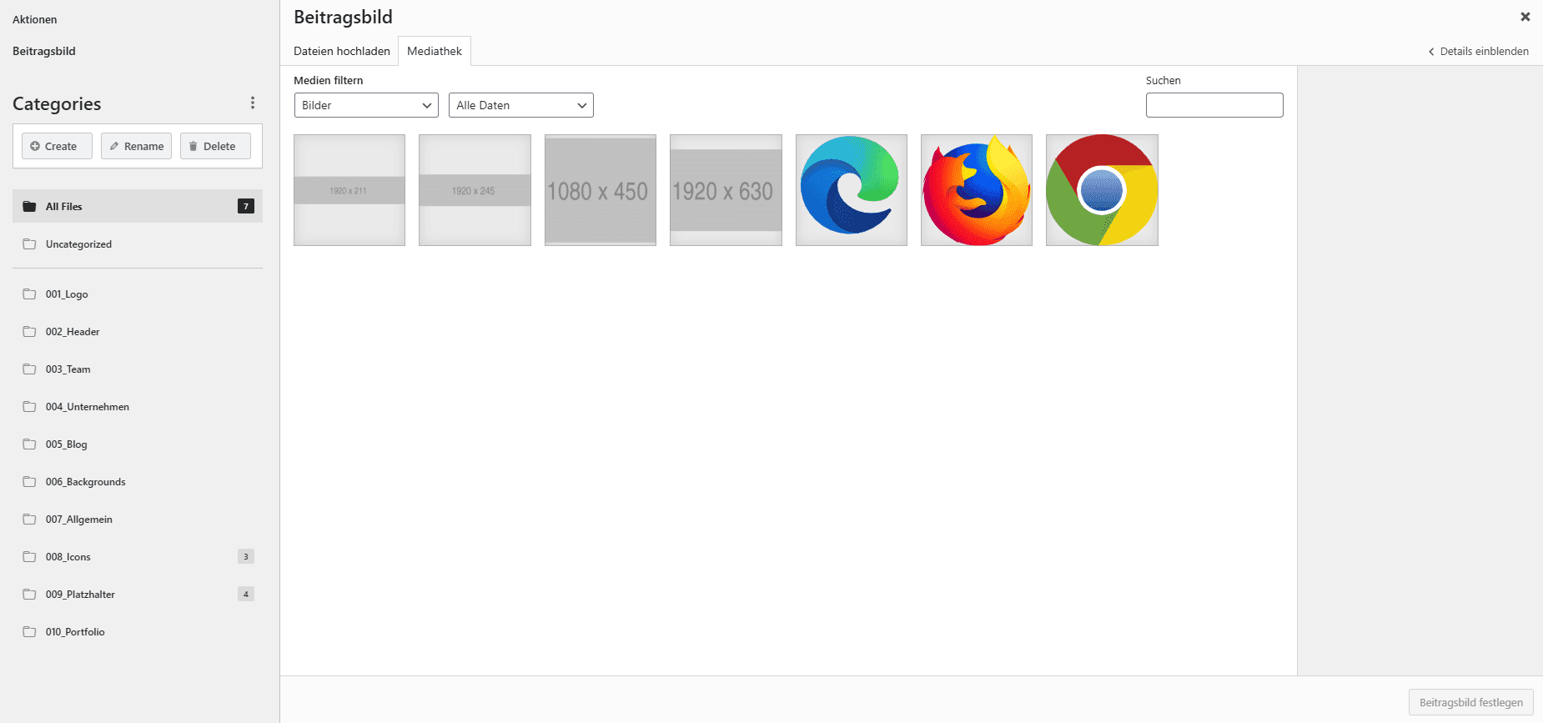The width and height of the screenshot is (1543, 723).
Task: Open the Categories three-dot options menu
Action: tap(253, 103)
